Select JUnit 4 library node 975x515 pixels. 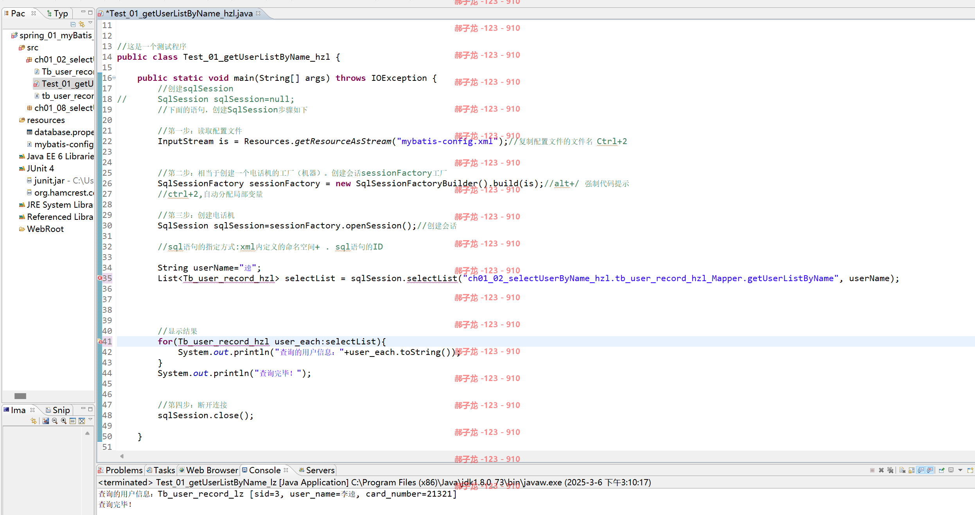coord(37,169)
